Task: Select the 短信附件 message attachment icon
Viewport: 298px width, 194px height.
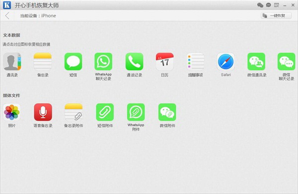Action: point(105,112)
